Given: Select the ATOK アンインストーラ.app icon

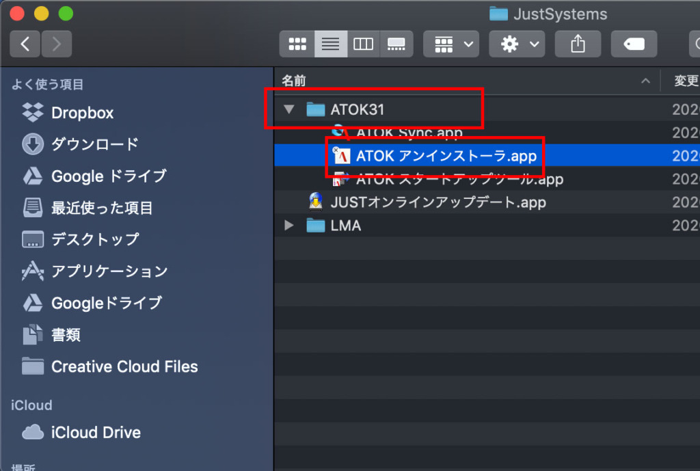Looking at the screenshot, I should point(342,156).
